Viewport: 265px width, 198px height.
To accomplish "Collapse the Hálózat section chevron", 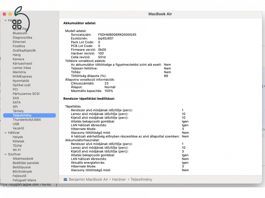I will coord(5,133).
